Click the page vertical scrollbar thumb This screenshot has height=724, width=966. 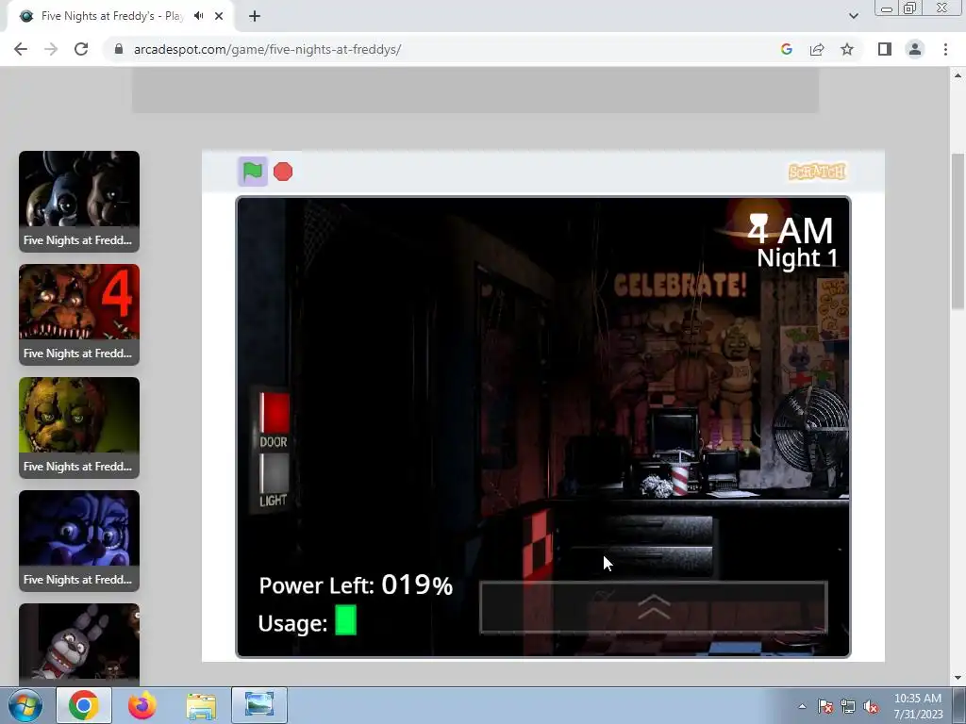tap(958, 231)
